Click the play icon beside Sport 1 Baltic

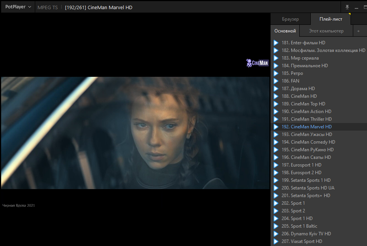(276, 226)
